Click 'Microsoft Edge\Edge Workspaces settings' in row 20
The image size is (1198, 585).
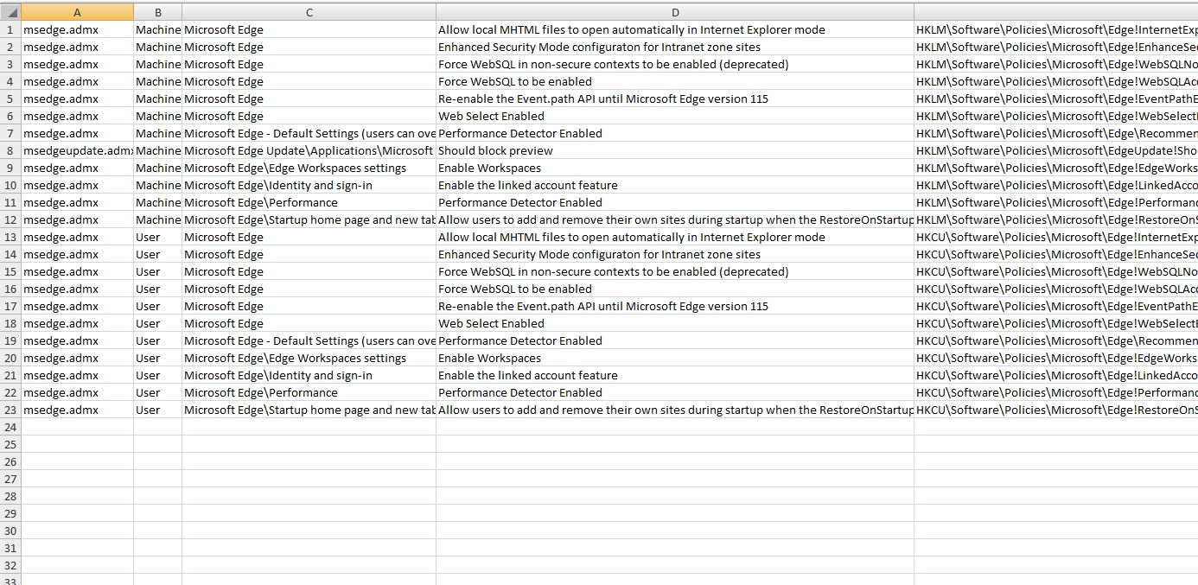(x=309, y=358)
